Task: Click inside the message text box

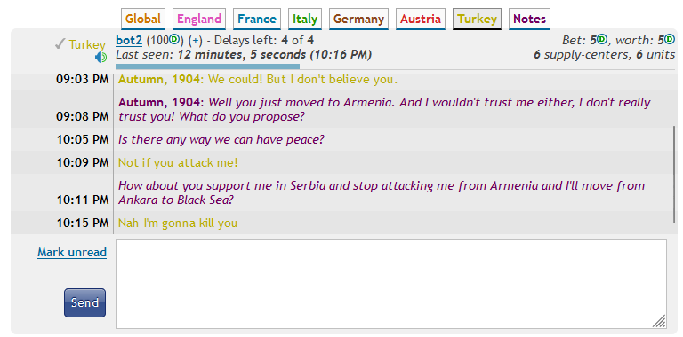Action: [x=391, y=284]
